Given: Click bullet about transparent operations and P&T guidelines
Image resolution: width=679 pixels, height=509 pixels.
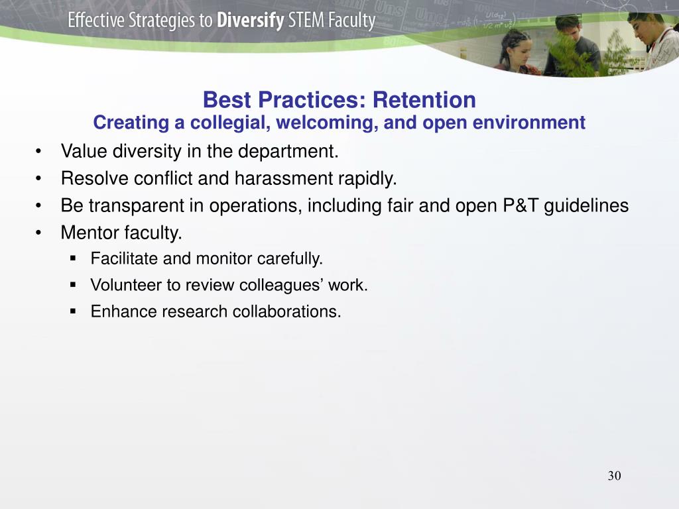Looking at the screenshot, I should [x=345, y=205].
